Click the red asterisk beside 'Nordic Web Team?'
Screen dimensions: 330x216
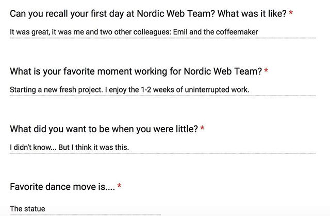[266, 70]
